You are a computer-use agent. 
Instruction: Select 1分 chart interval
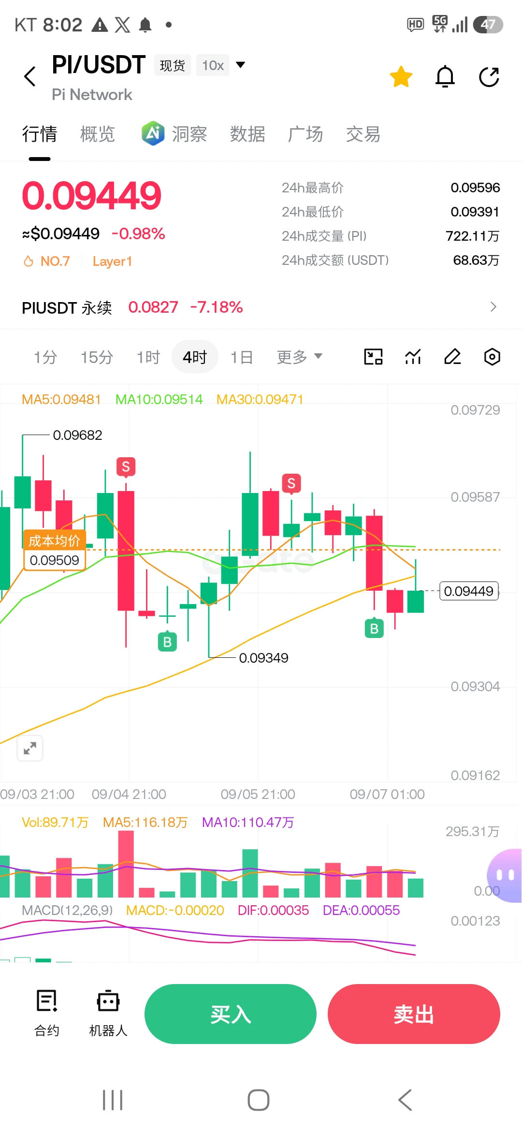coord(45,357)
